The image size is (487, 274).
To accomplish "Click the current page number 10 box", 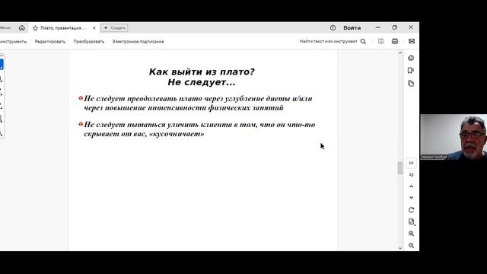I will click(x=411, y=163).
